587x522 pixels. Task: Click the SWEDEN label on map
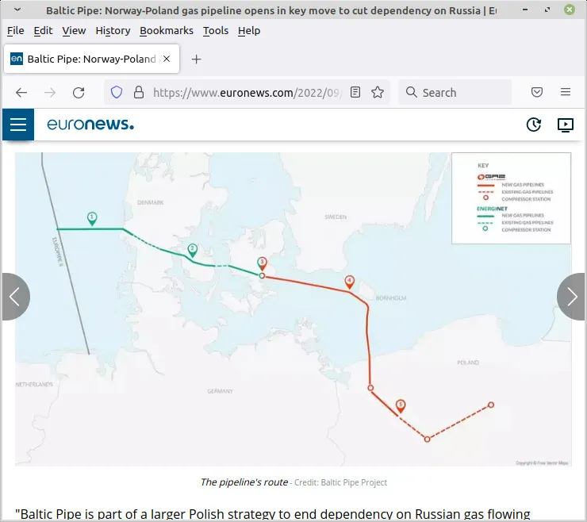pos(336,217)
